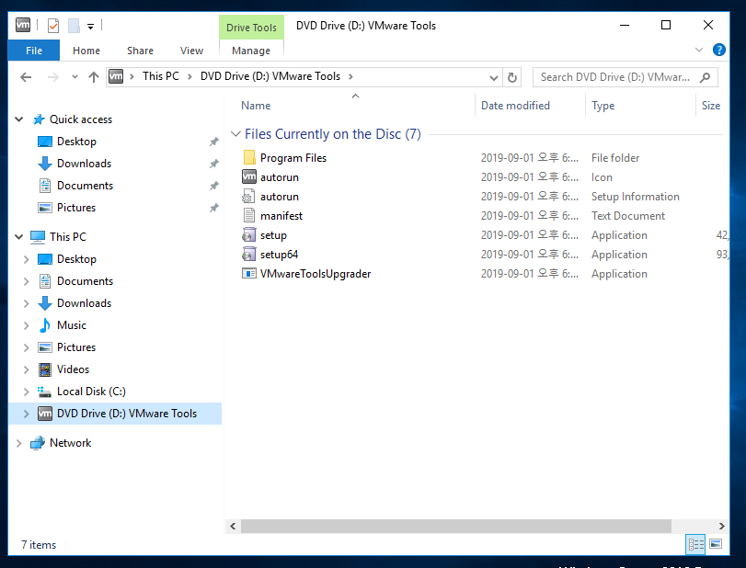The height and width of the screenshot is (568, 746).
Task: Open pinned Desktop under Quick access
Action: click(76, 142)
